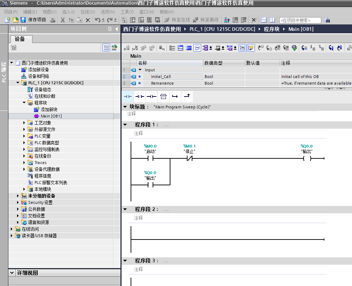The image size is (352, 286).
Task: Open the 帮助(H) menu
Action: point(167,12)
